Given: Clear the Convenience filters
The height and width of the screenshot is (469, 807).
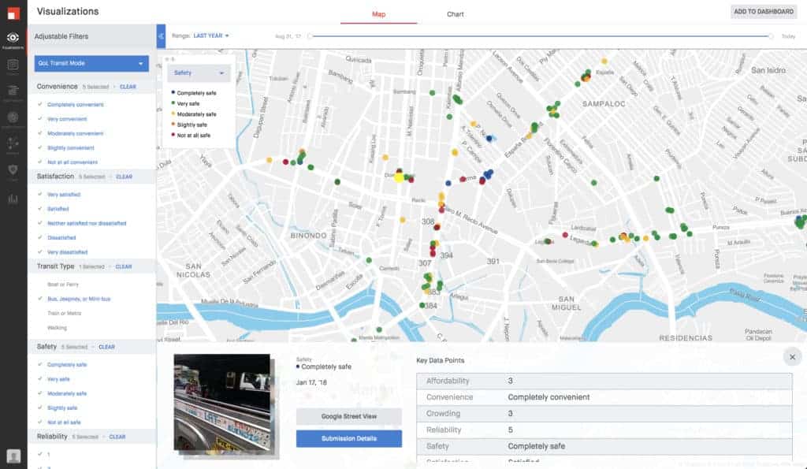Looking at the screenshot, I should [128, 87].
